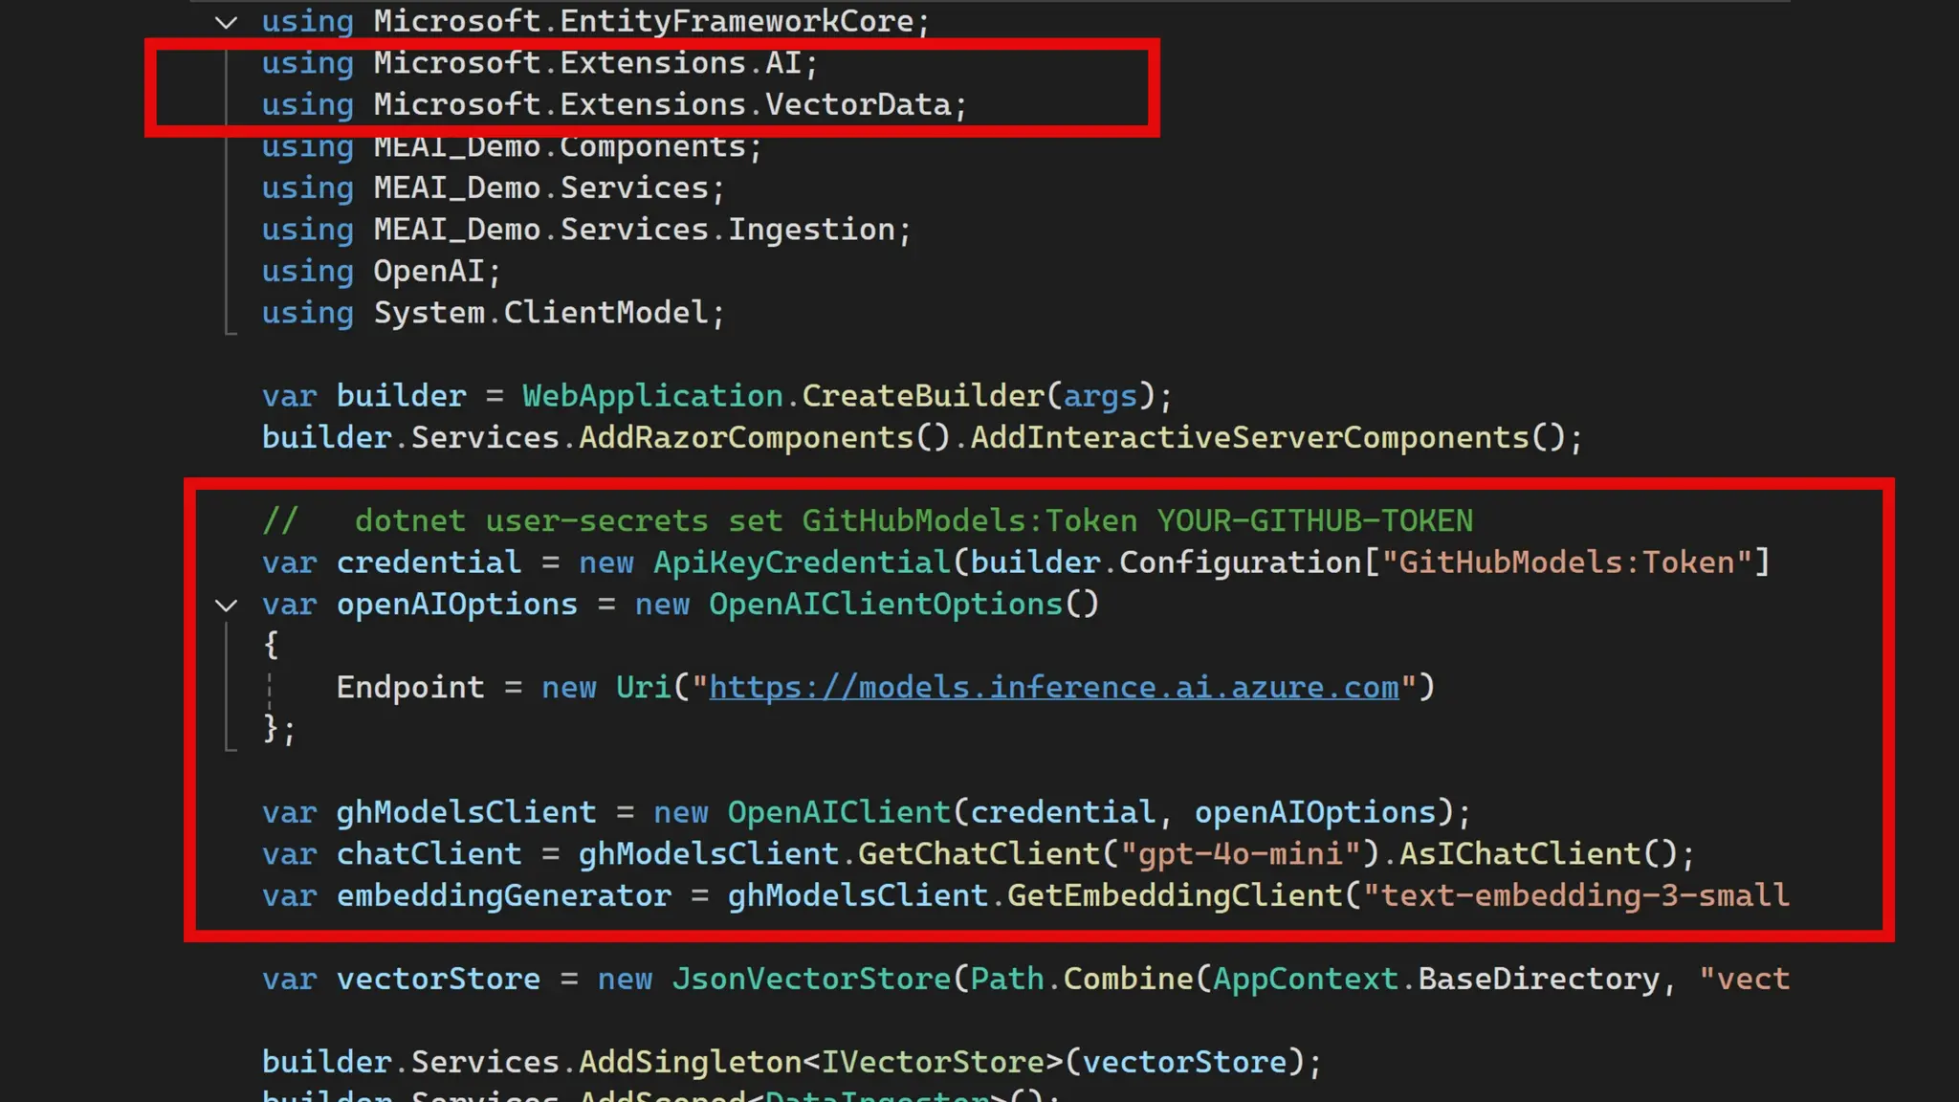Screen dimensions: 1959x1102
Task: Click the using System.ClientModel line
Action: click(493, 313)
